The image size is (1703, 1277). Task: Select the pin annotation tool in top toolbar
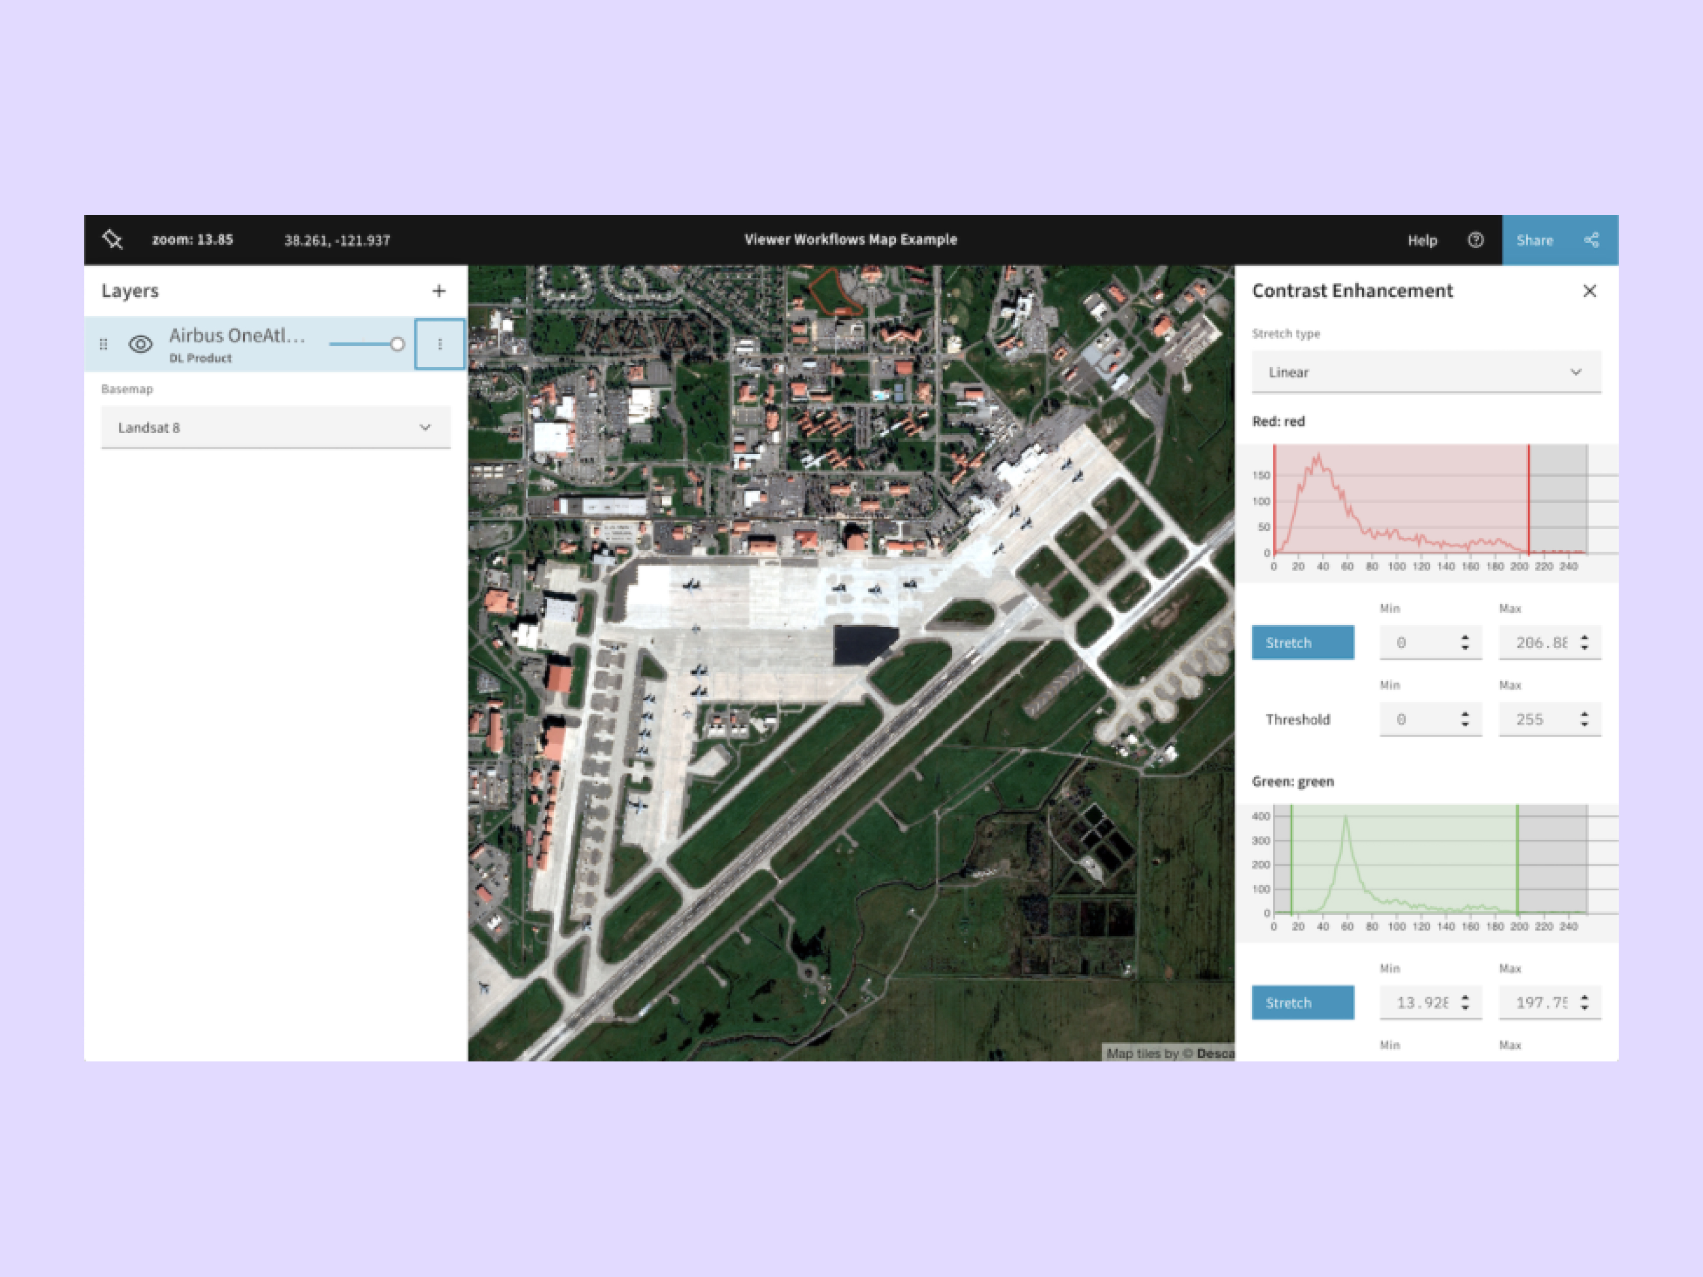(x=112, y=240)
